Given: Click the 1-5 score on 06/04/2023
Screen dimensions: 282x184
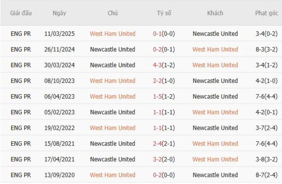Looking at the screenshot, I should click(x=157, y=96).
